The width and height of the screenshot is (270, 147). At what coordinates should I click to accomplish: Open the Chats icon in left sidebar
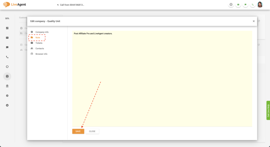pos(7,48)
